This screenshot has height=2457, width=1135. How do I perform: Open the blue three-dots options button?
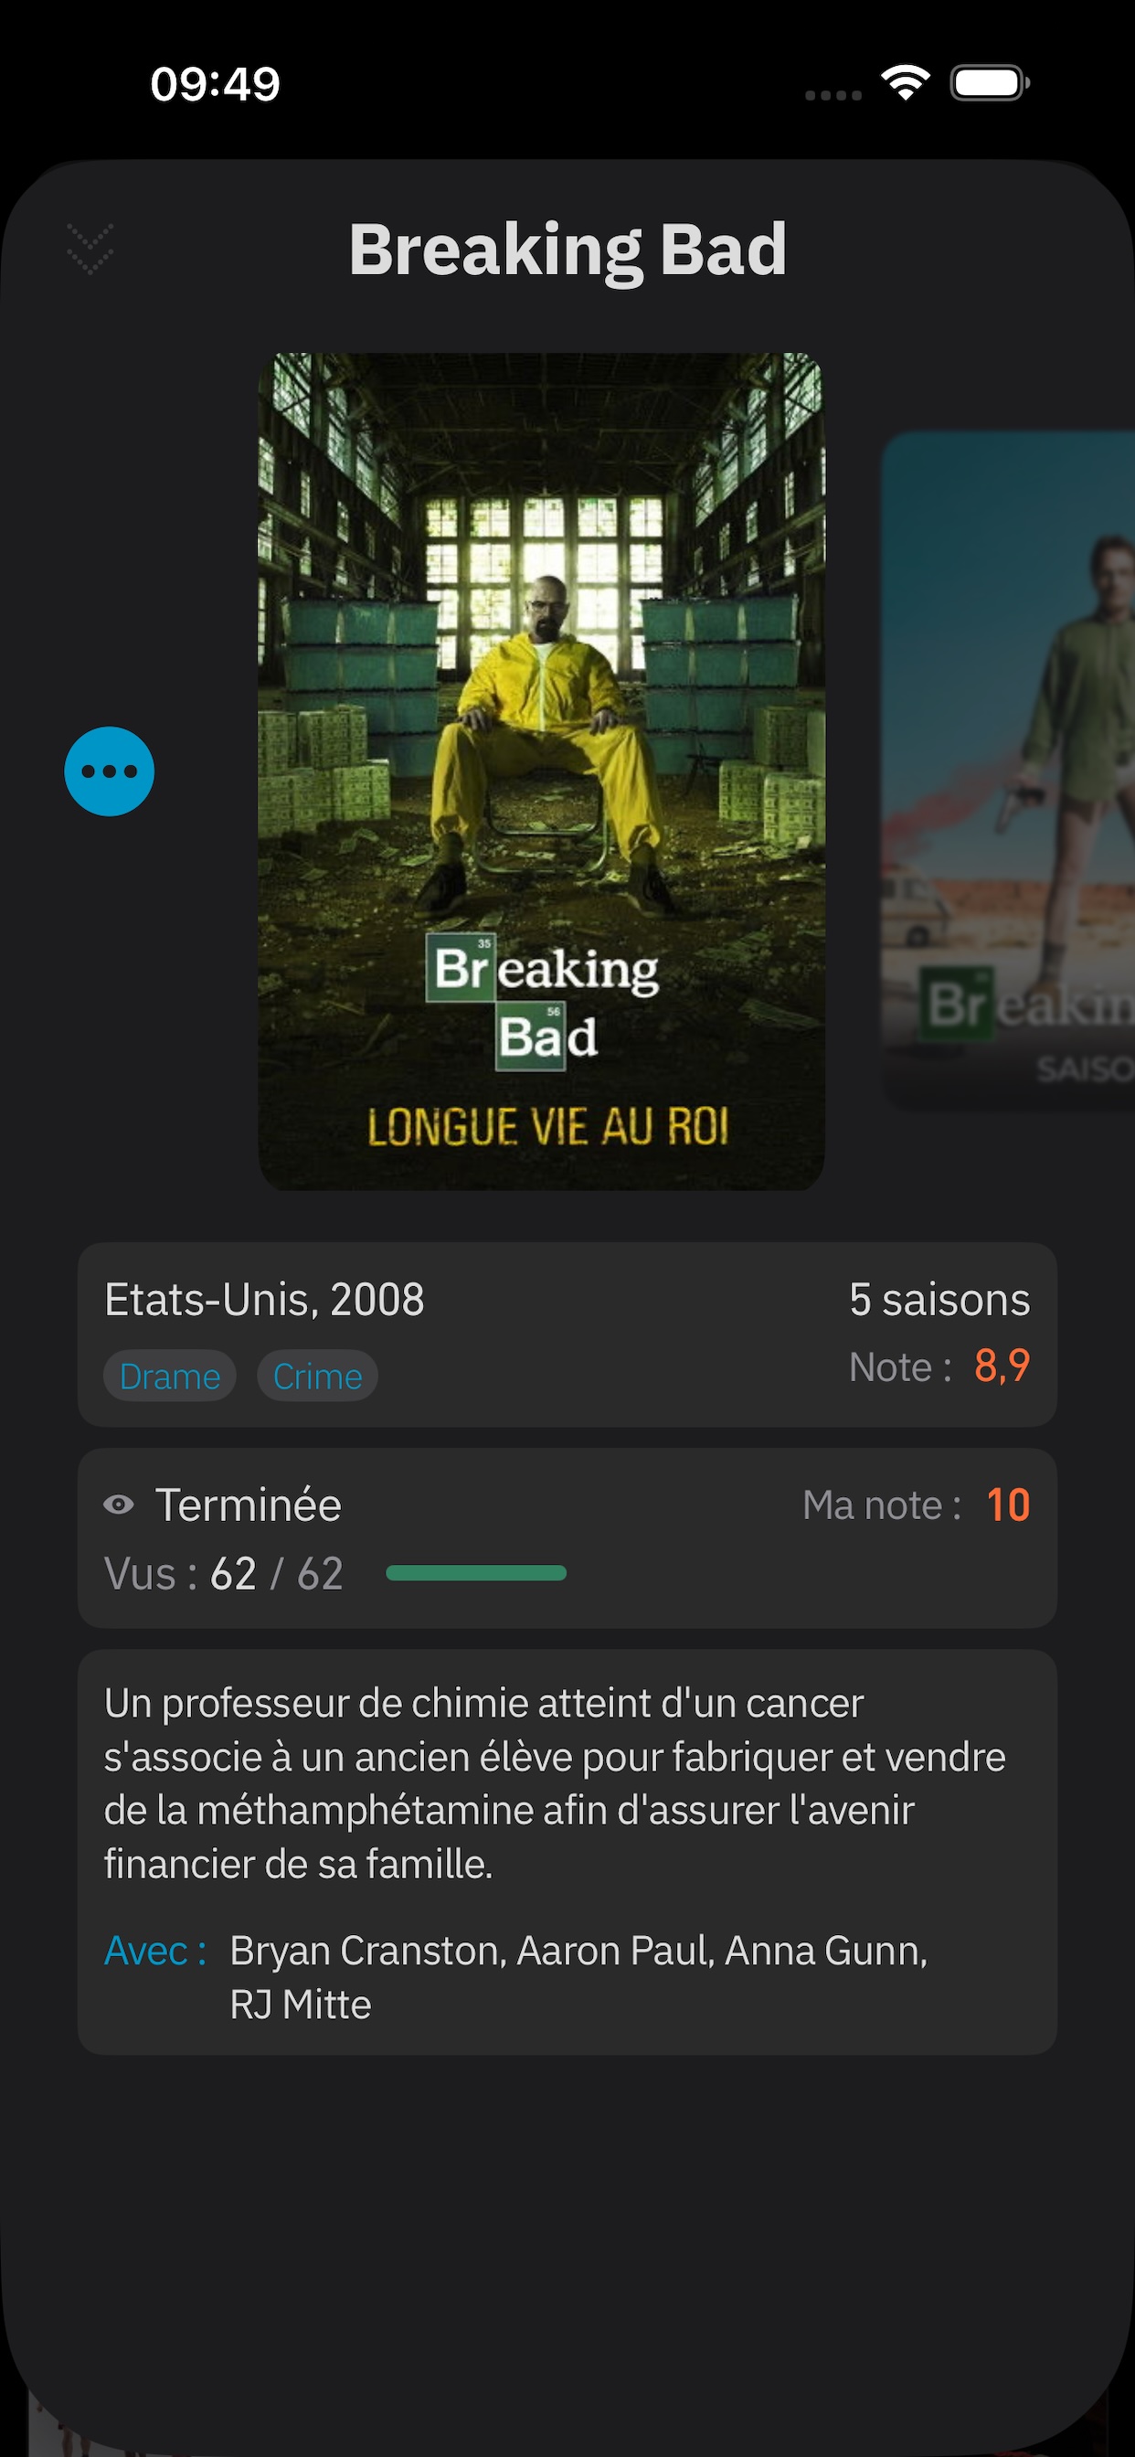110,771
